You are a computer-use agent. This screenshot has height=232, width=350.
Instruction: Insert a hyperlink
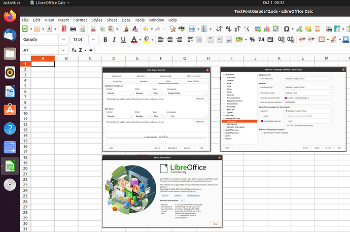click(x=299, y=29)
